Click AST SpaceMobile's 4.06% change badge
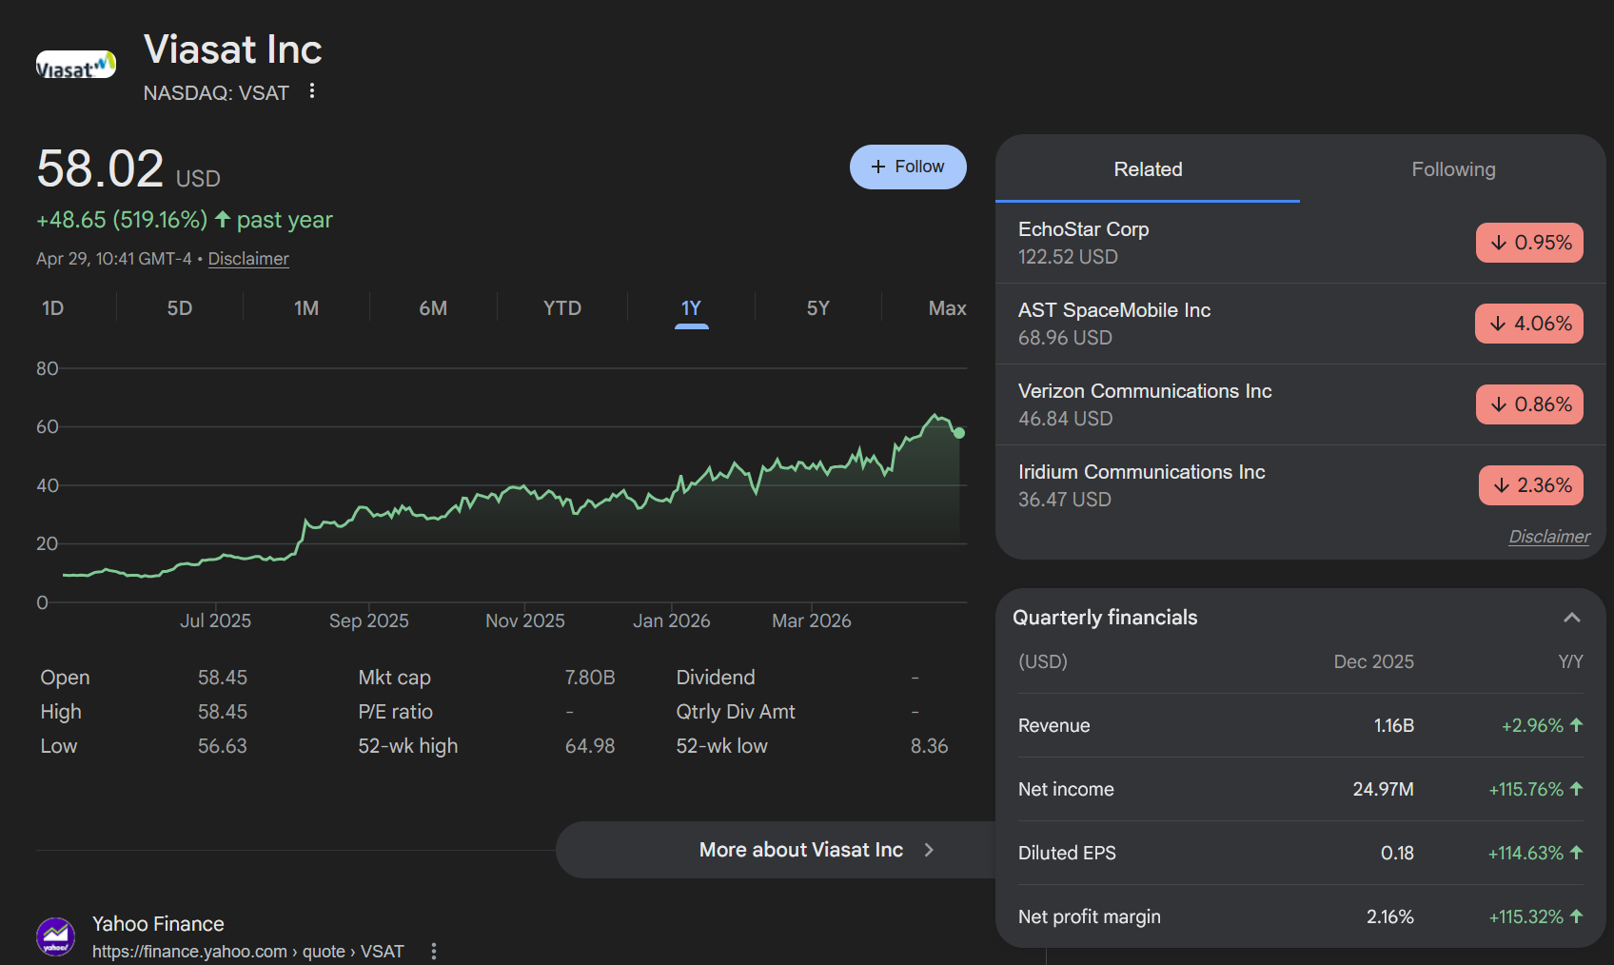Screen dimensions: 1614x965 coord(1529,324)
